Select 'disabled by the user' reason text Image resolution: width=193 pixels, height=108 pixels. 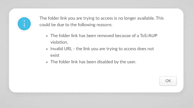coord(93,62)
